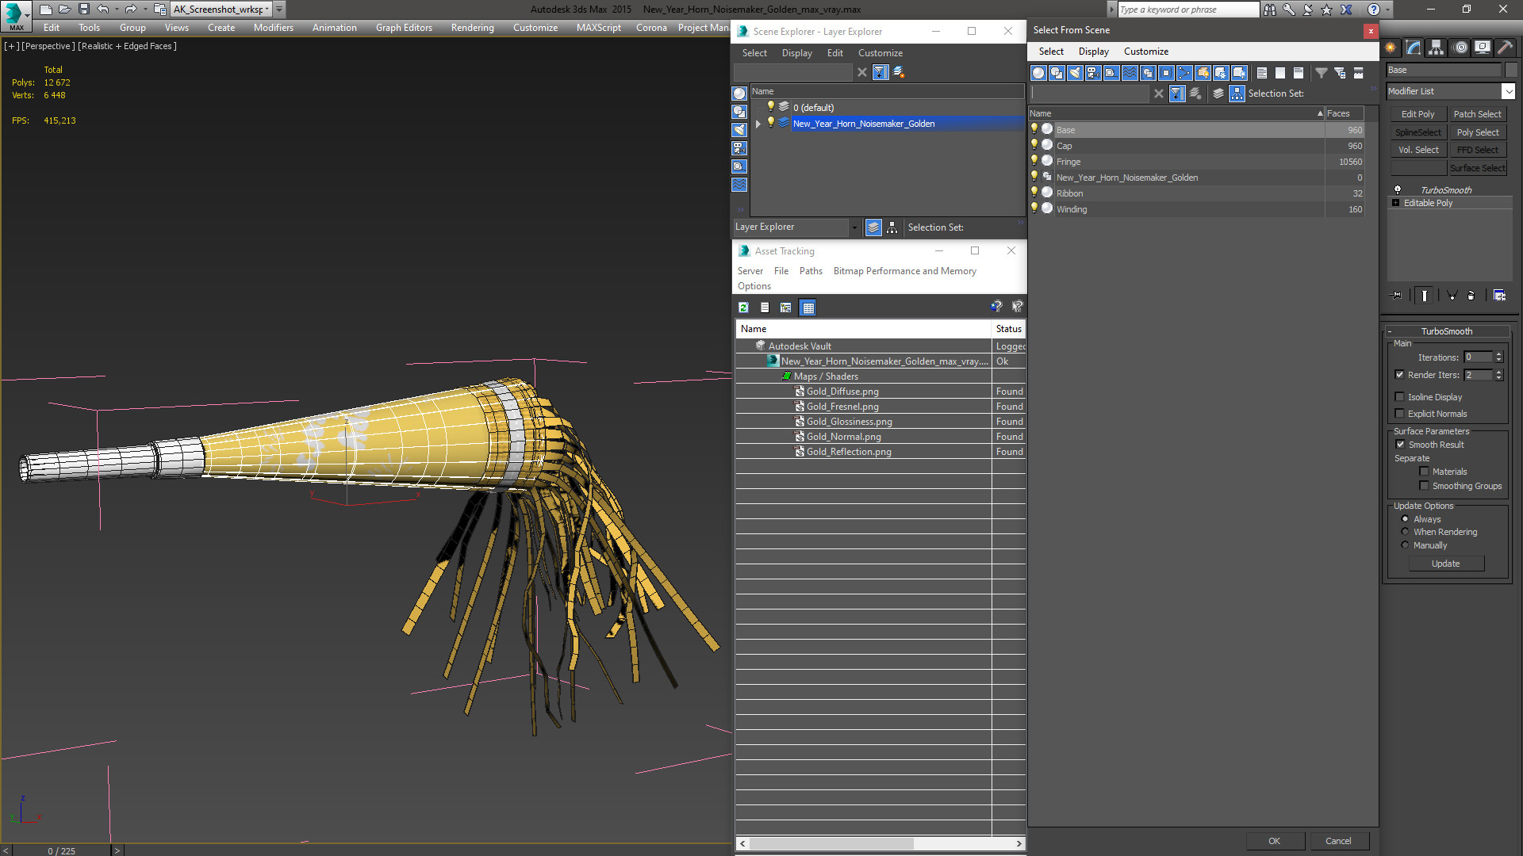
Task: Click Select All icon in Select From Scene
Action: click(x=1262, y=73)
